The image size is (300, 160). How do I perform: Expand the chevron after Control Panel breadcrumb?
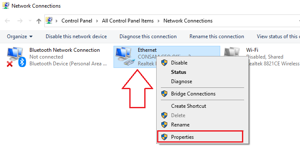tap(97, 21)
